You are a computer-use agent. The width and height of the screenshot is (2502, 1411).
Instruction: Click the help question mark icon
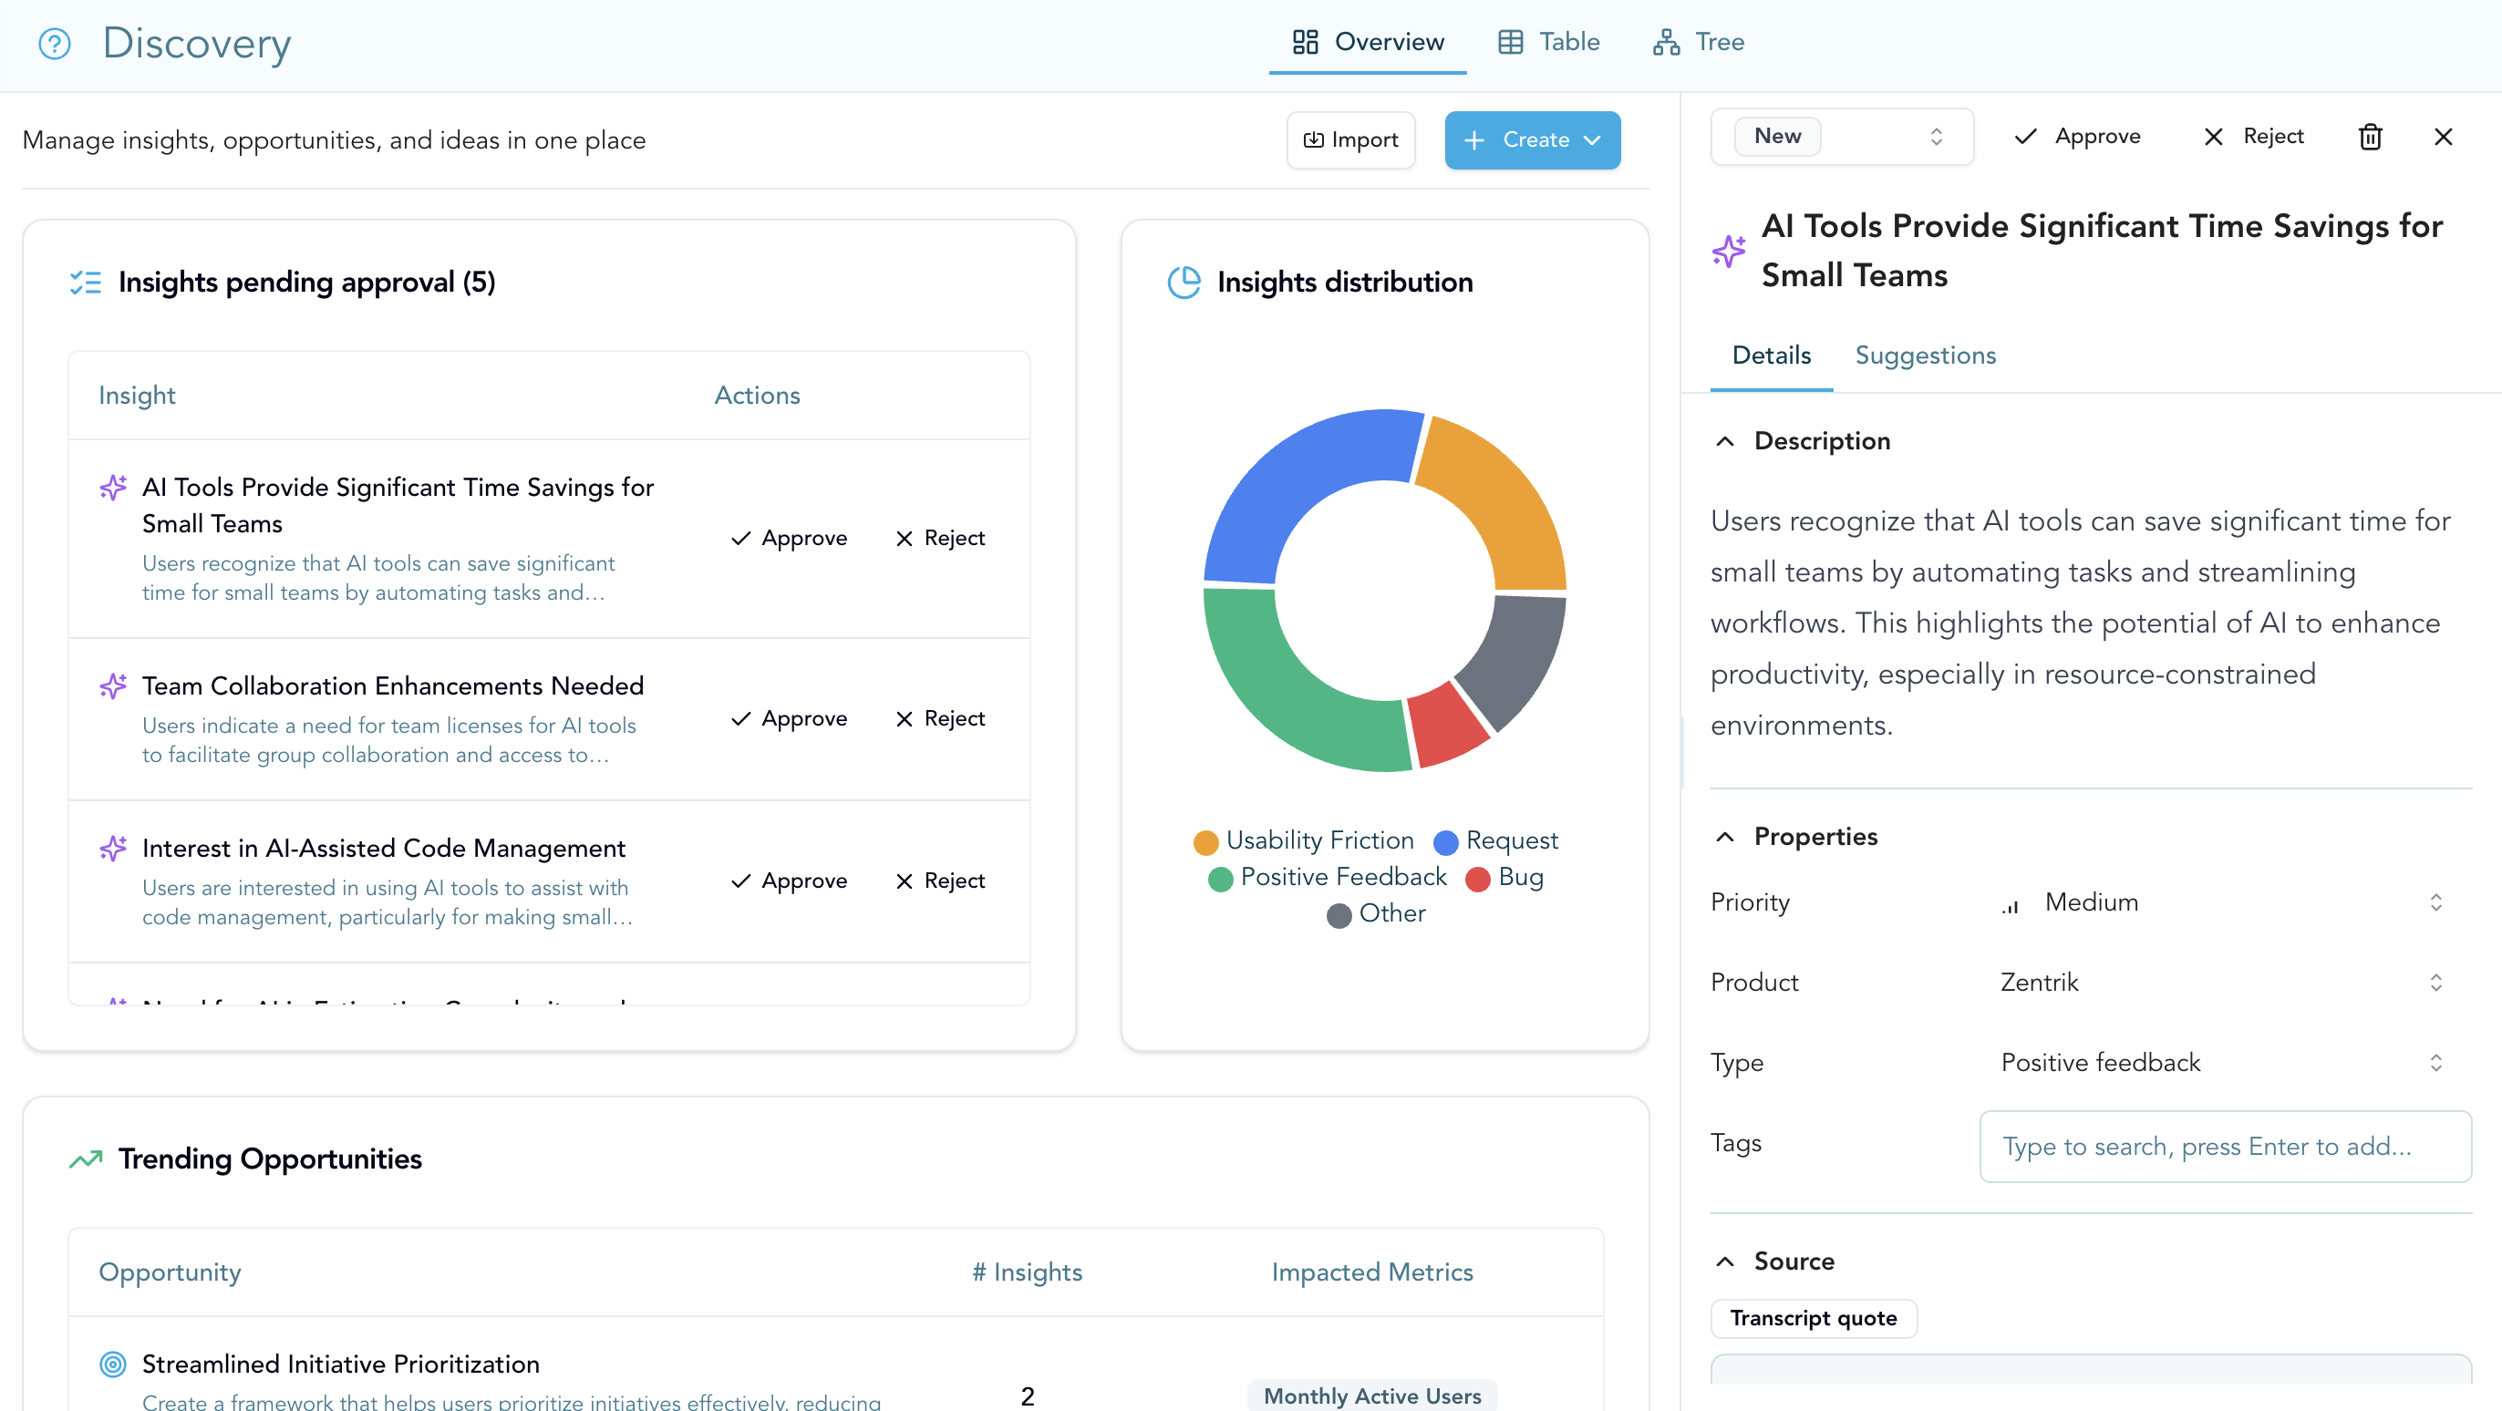55,44
